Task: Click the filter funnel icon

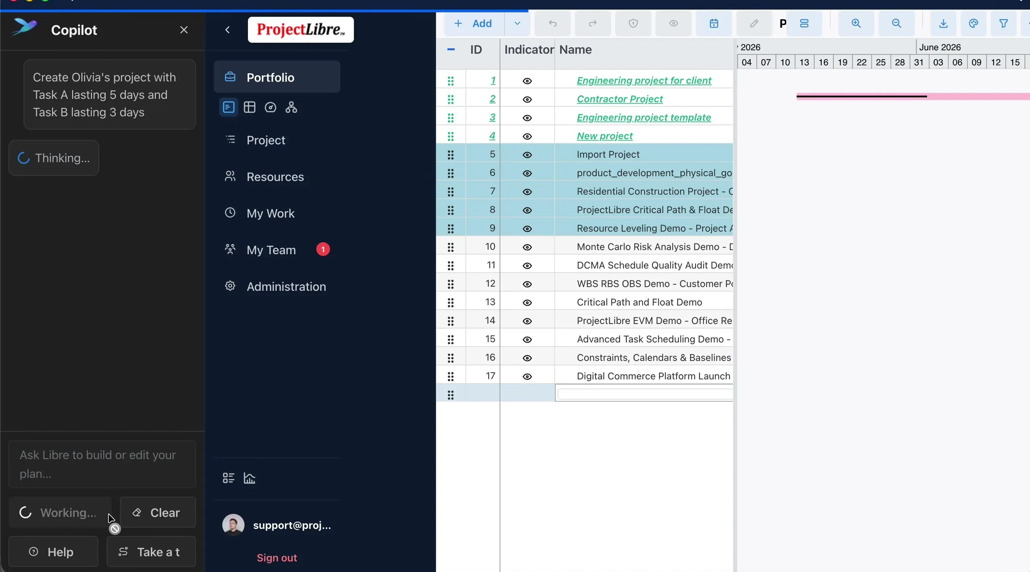Action: (1003, 23)
